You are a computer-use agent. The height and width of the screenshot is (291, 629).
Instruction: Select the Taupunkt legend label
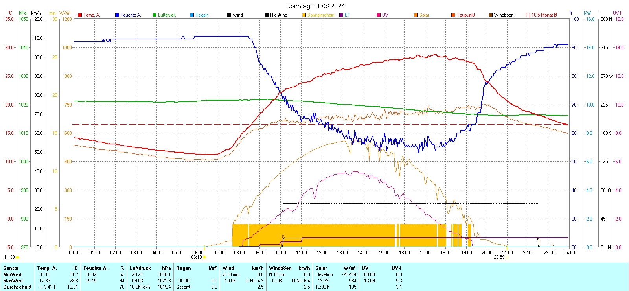click(x=466, y=15)
